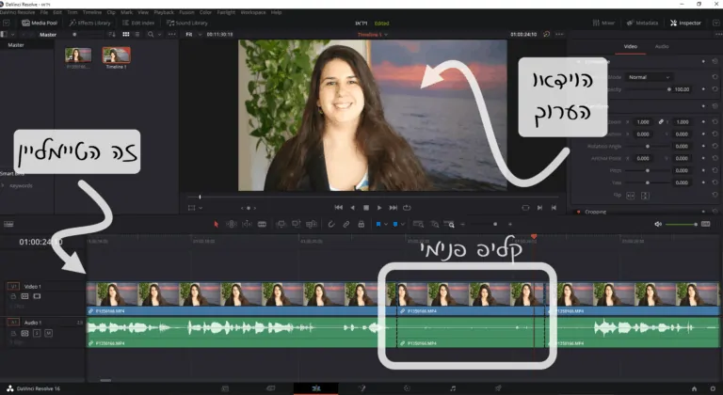This screenshot has height=395, width=723.
Task: Open the Timeline 1 name dropdown
Action: coord(373,35)
